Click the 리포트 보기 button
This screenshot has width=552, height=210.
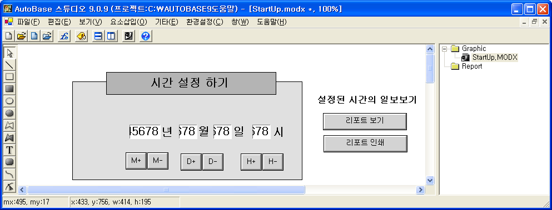pos(365,121)
